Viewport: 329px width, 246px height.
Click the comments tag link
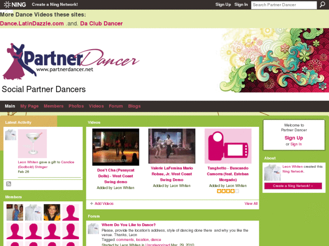(x=125, y=240)
